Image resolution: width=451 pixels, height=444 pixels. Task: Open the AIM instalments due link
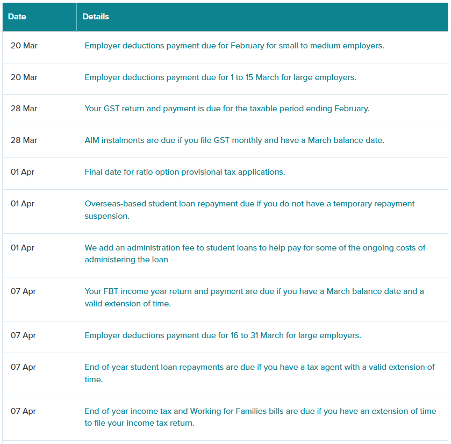[x=234, y=140]
